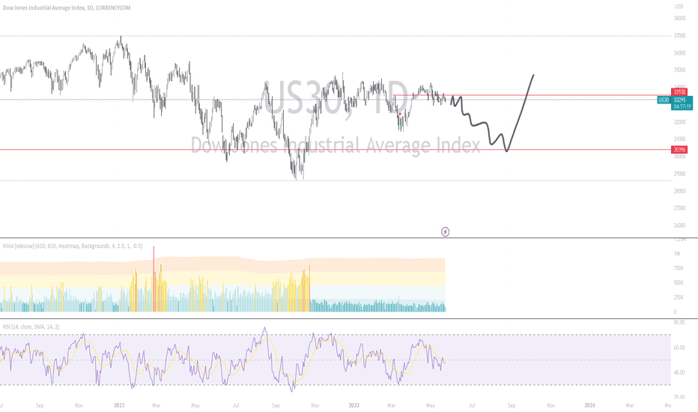This screenshot has width=698, height=412.
Task: Click the 1M volume axis label
Action: tap(677, 253)
